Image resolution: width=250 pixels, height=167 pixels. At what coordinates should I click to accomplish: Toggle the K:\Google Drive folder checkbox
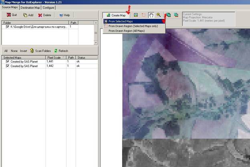[8, 27]
